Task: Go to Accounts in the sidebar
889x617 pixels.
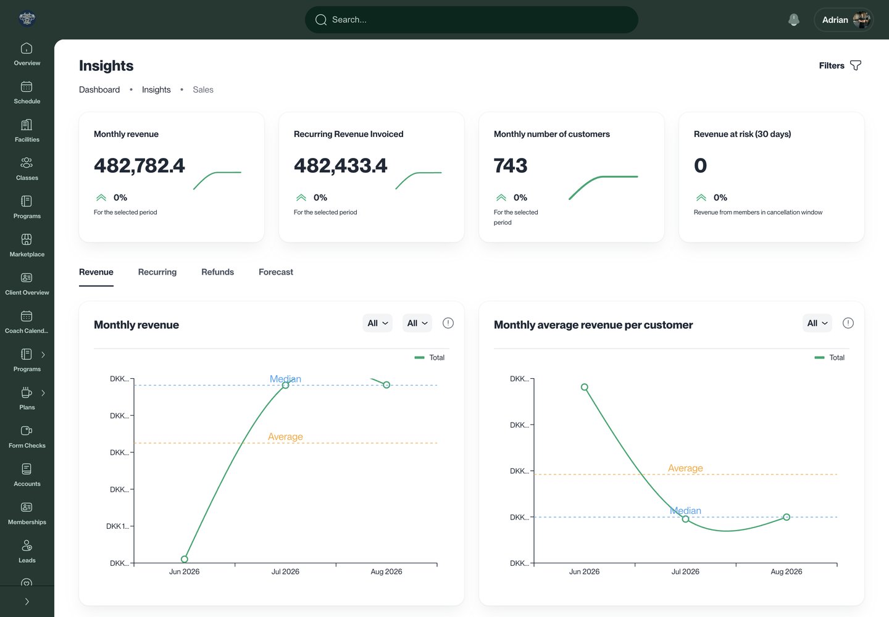Action: point(27,475)
